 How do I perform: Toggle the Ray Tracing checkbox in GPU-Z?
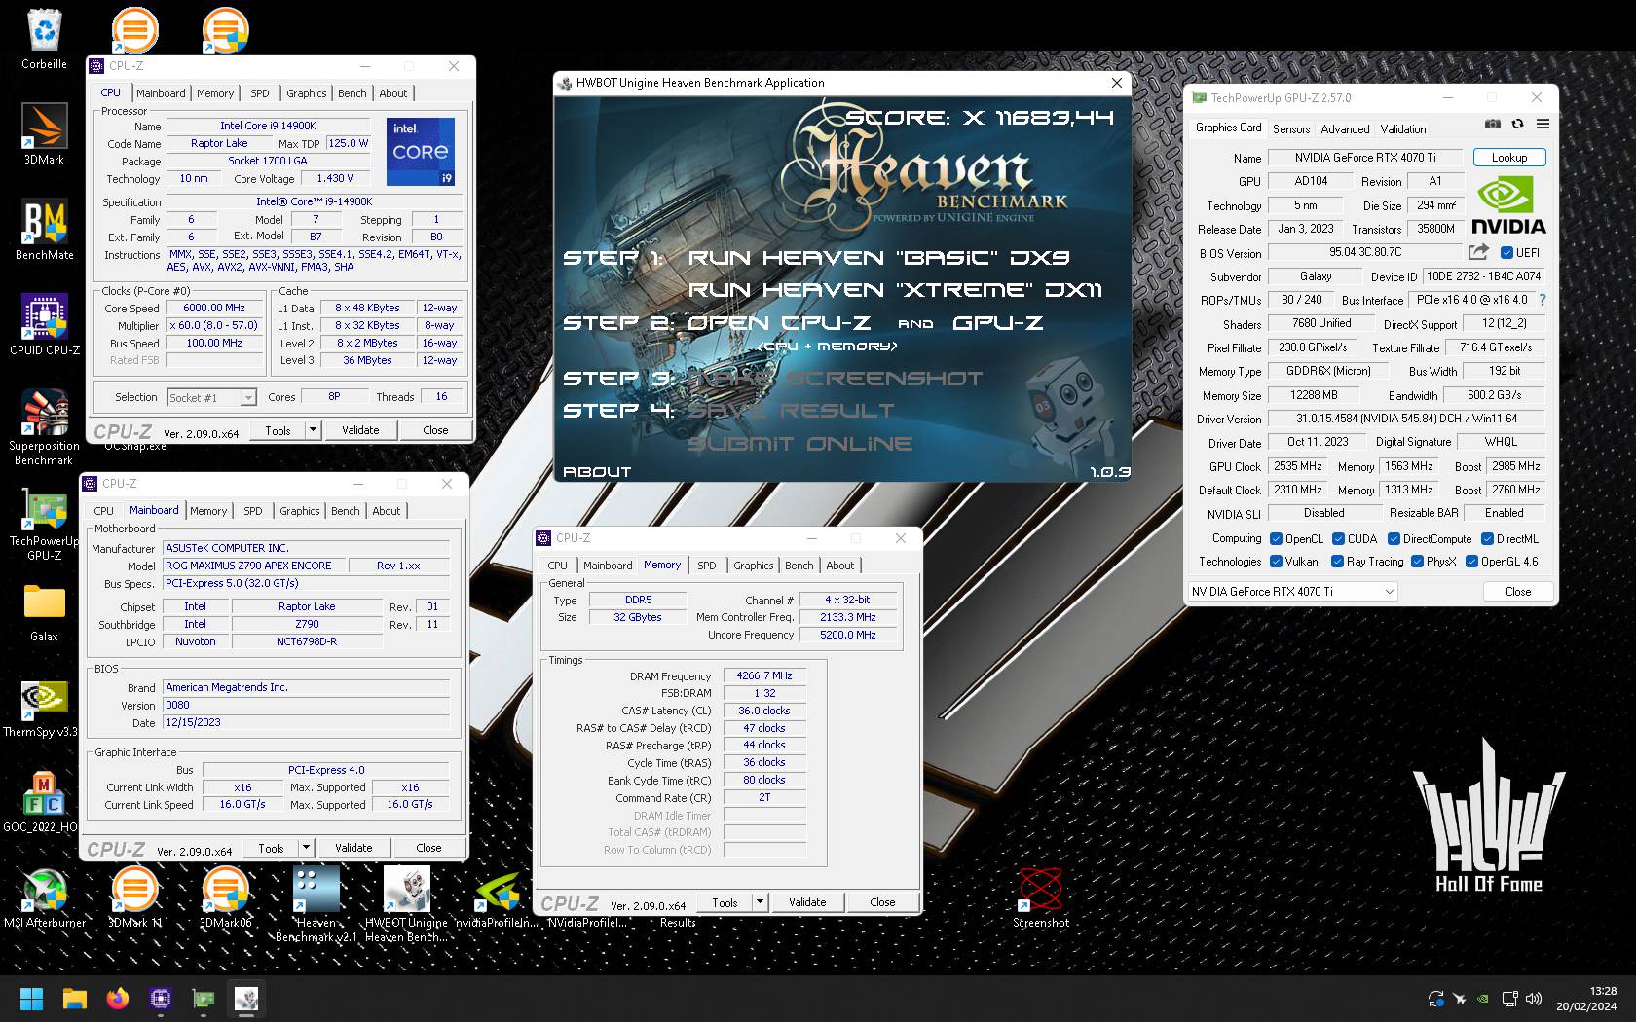1337,562
